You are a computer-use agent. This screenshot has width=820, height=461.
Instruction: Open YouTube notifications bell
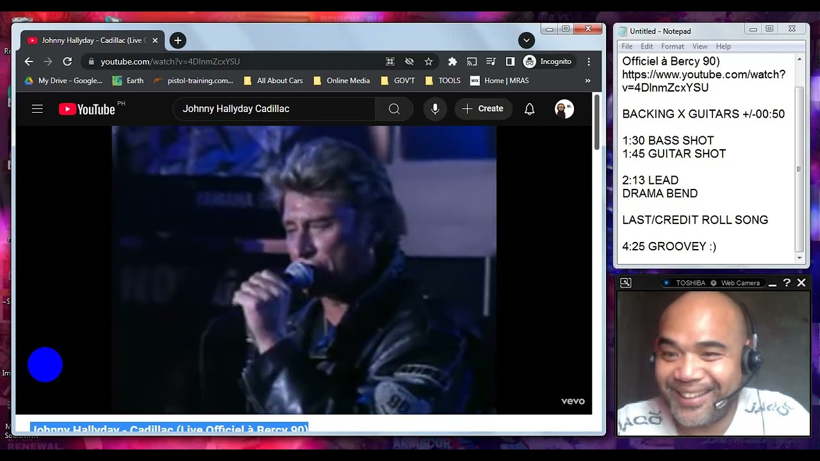(529, 109)
